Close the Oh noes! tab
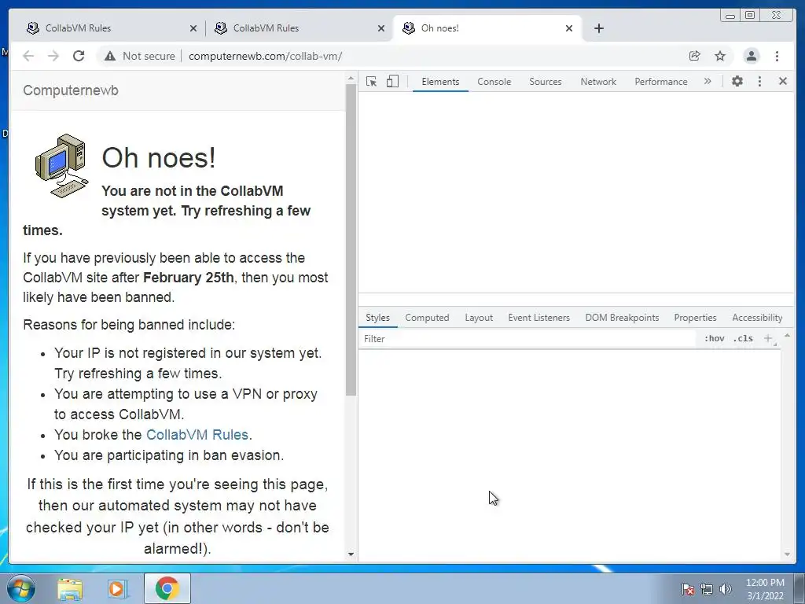805x604 pixels. pyautogui.click(x=569, y=29)
